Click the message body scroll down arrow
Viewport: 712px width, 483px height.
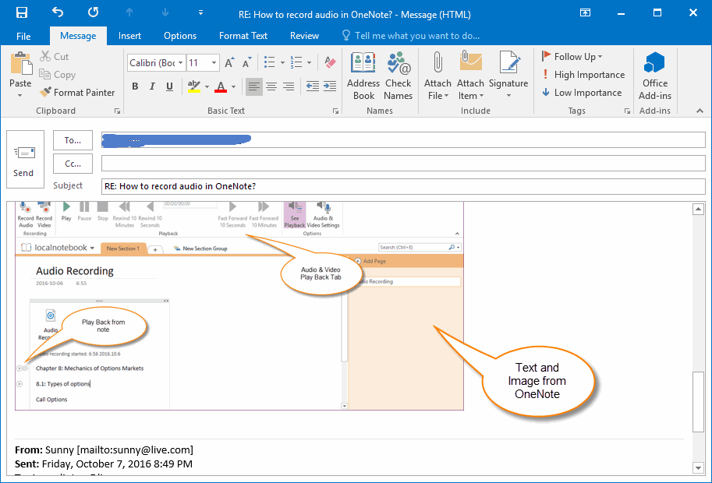click(x=698, y=467)
